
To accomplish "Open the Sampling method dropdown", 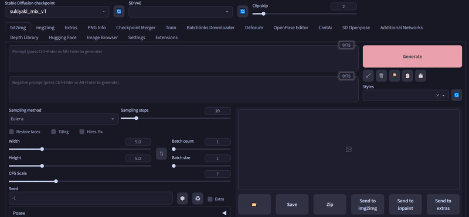I will tap(64, 119).
